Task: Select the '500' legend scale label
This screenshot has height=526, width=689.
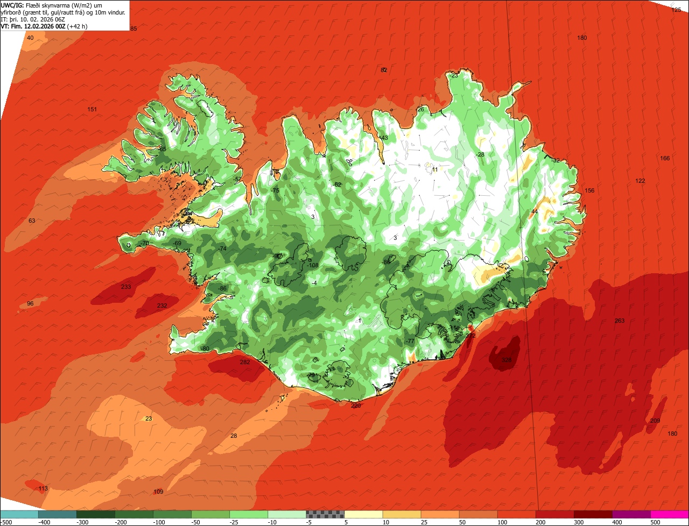Action: (x=655, y=522)
